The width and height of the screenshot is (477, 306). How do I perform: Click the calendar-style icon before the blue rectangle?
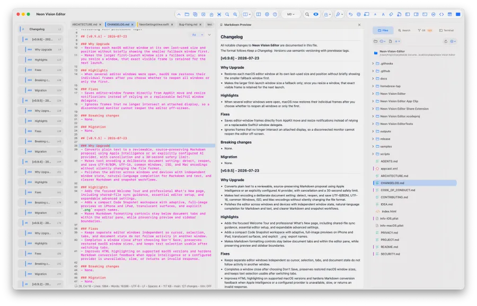(x=449, y=14)
